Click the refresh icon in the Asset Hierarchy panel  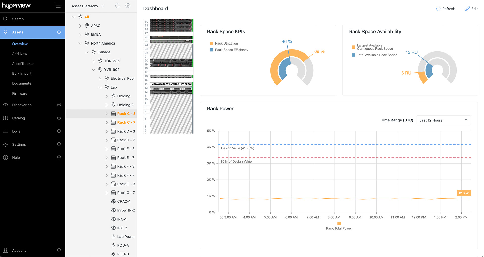[x=117, y=6]
